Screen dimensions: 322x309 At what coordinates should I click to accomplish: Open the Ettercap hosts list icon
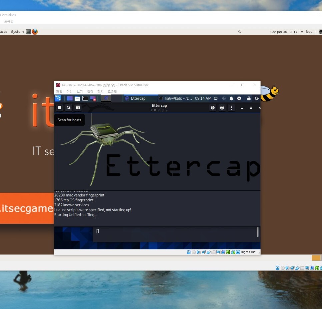coord(78,108)
